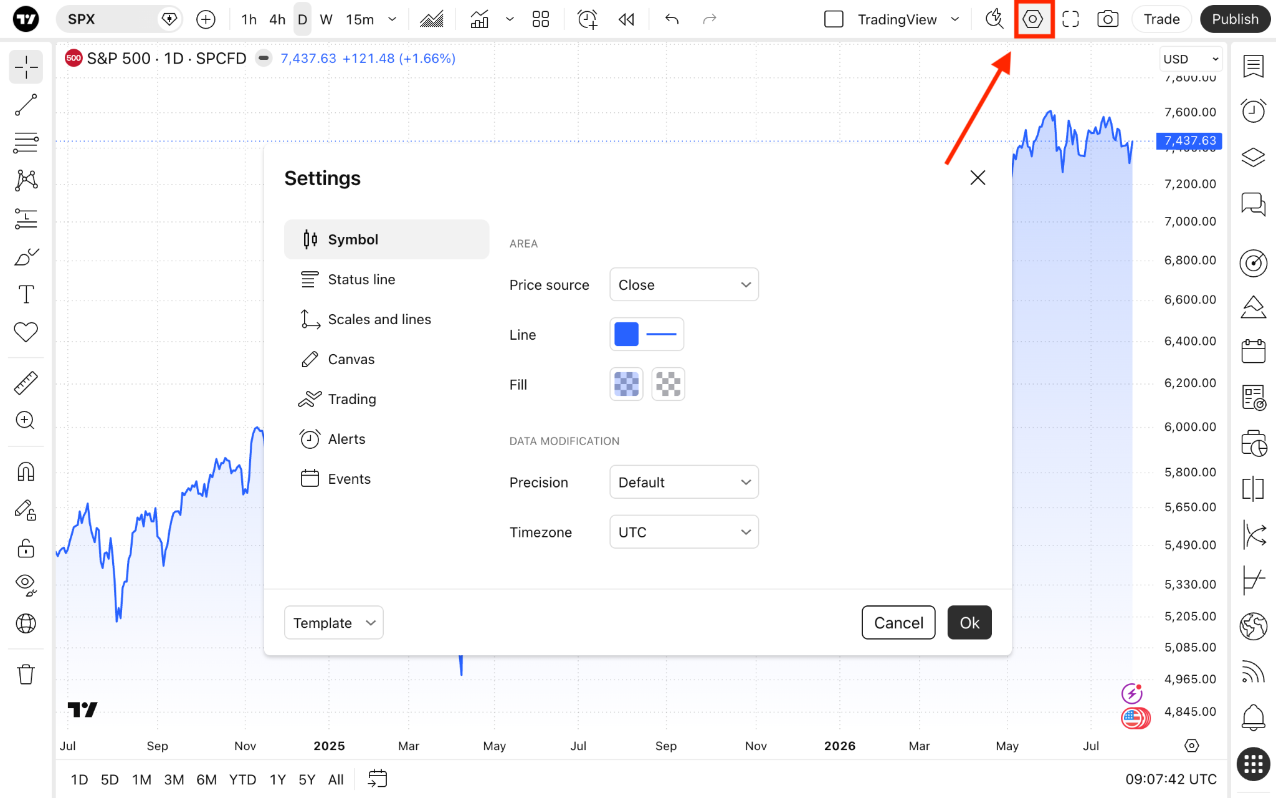This screenshot has height=798, width=1276.
Task: Activate the zoom in tool
Action: click(x=26, y=420)
